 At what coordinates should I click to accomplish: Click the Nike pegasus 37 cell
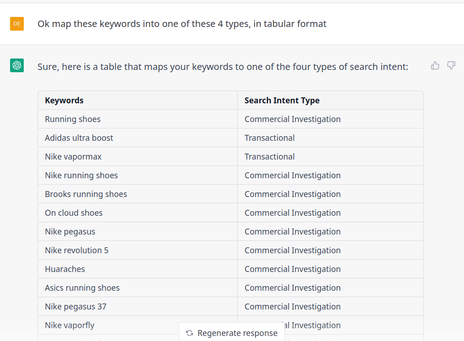click(x=75, y=307)
